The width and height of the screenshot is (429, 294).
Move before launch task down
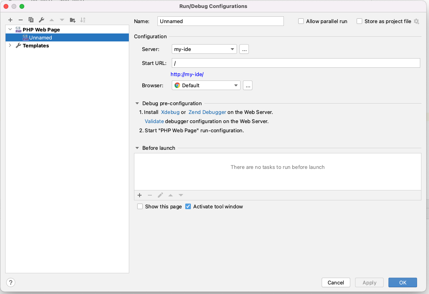coord(181,195)
